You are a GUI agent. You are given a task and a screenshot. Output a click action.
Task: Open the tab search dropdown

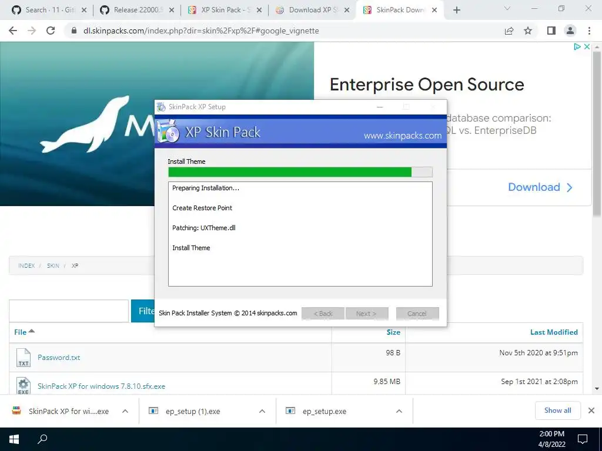coord(507,8)
